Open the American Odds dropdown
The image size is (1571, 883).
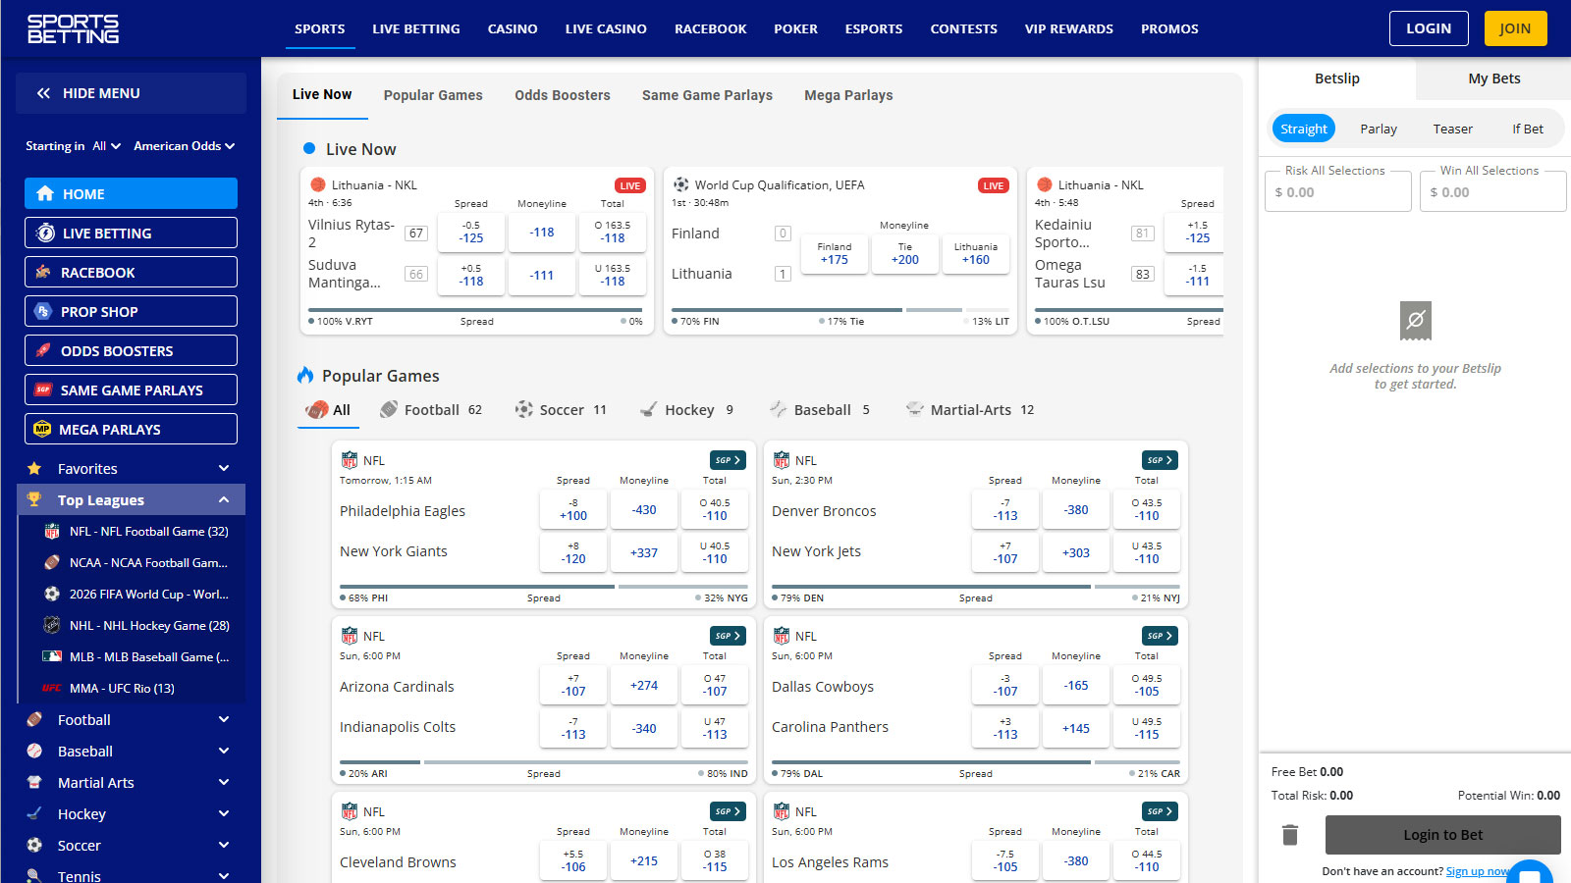click(x=184, y=146)
